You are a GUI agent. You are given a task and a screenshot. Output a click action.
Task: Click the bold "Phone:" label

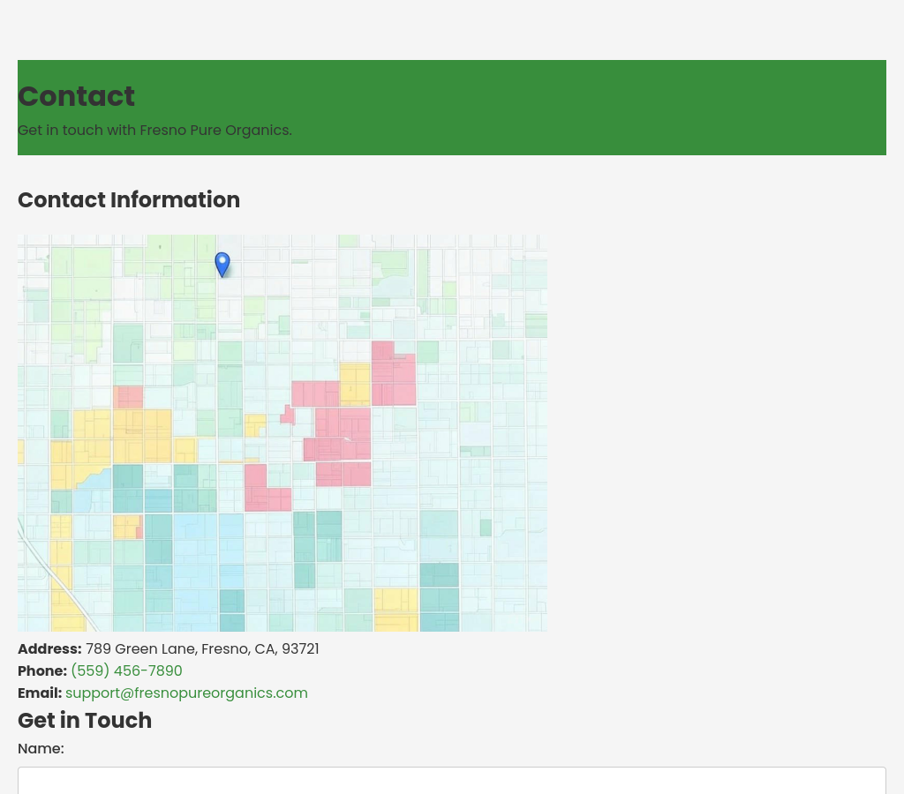(x=42, y=671)
